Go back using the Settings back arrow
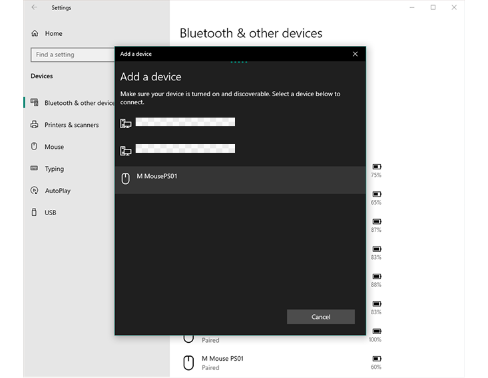Viewport: 488px width, 378px height. (x=34, y=7)
